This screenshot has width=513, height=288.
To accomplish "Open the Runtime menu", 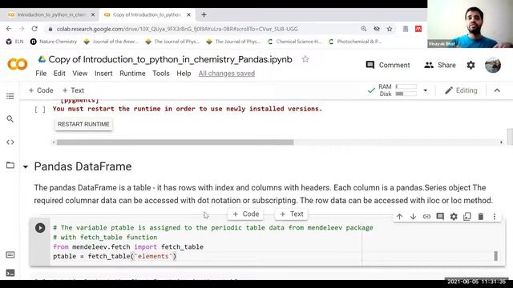I will click(132, 74).
